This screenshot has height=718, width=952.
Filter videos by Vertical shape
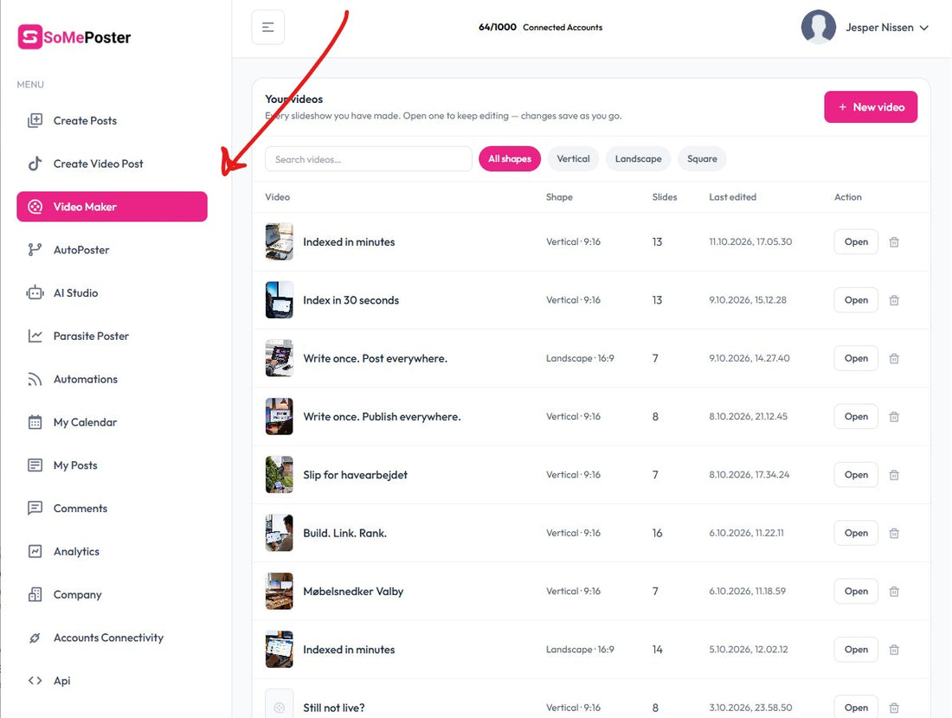[573, 158]
